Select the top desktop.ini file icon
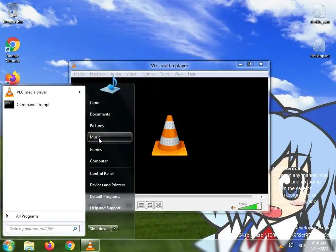 click(x=320, y=13)
